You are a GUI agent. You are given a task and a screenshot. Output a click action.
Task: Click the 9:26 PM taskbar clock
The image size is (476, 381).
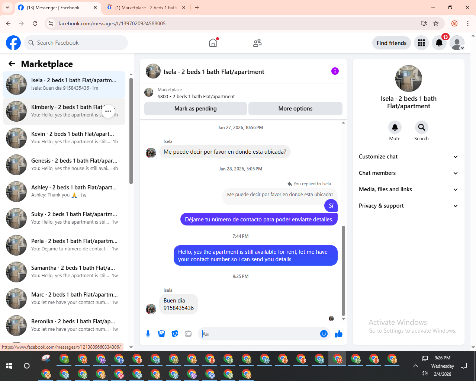(443, 358)
